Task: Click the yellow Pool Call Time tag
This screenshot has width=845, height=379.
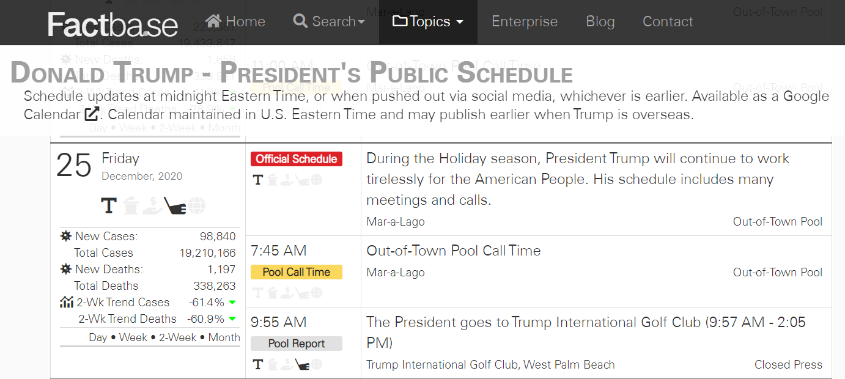Action: tap(297, 273)
